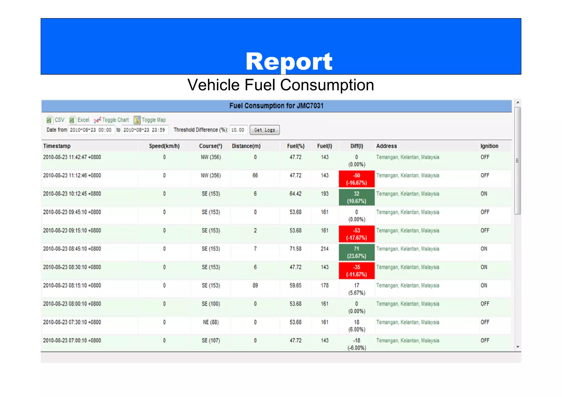Sort by Fuel(%) column header
Screen dimensions: 562x397
[296, 146]
